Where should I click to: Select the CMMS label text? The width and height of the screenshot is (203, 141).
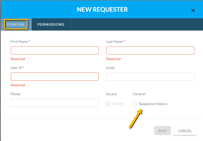tap(118, 104)
